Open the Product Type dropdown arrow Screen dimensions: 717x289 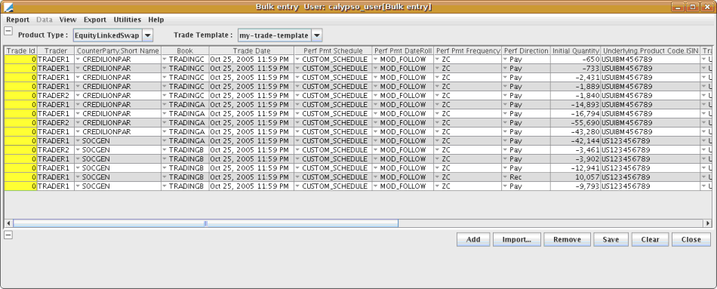[x=148, y=35]
